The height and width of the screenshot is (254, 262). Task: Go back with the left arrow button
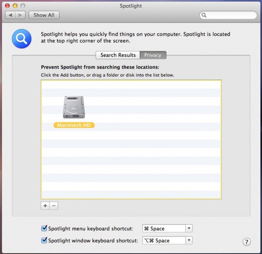point(11,15)
